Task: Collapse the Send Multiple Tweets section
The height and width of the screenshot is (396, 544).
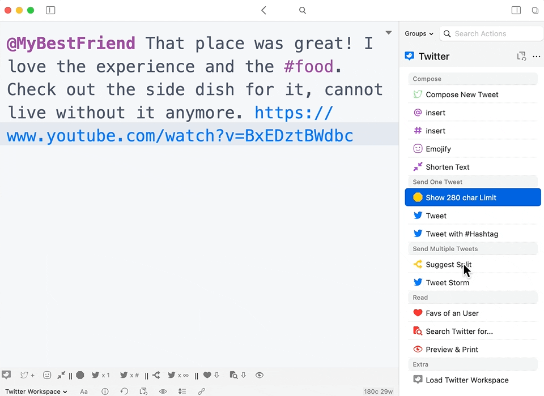Action: pyautogui.click(x=473, y=249)
